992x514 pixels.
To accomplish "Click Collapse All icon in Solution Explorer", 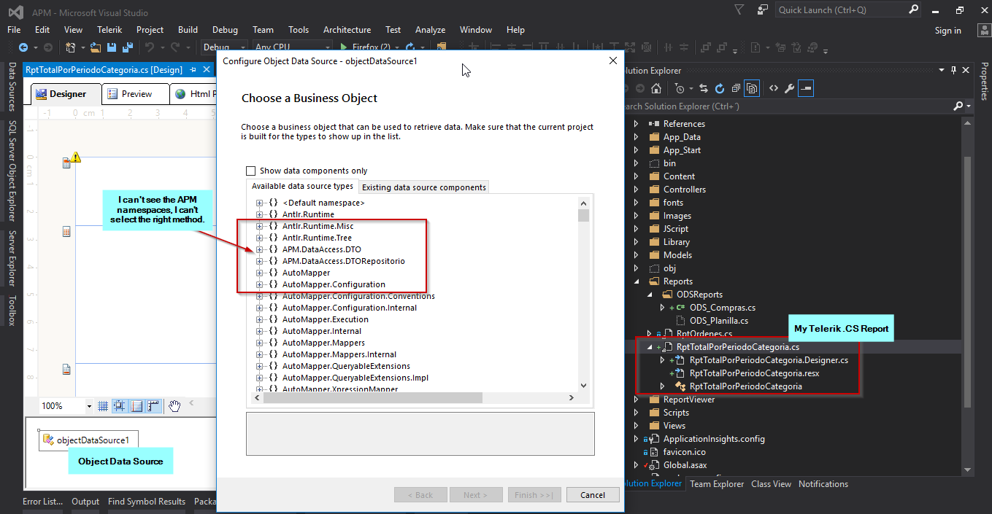I will tap(736, 89).
